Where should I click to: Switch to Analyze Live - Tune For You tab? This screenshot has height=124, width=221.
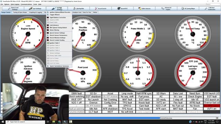(x=82, y=12)
